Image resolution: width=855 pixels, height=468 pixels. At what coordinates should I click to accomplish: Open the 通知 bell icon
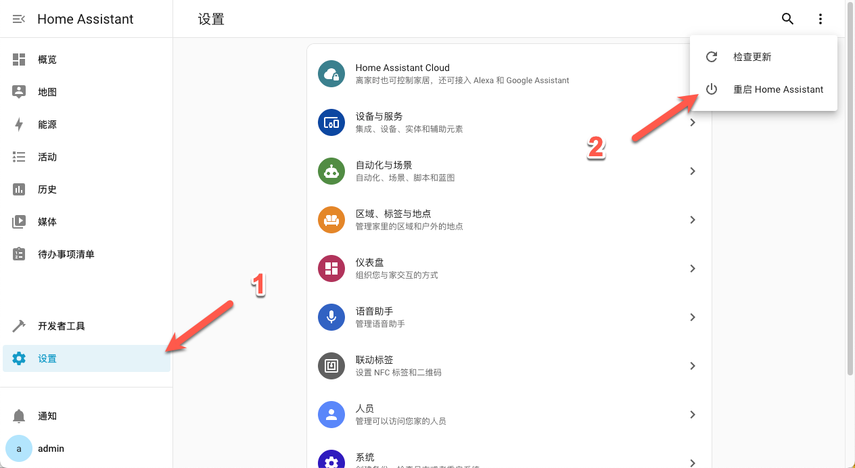[19, 416]
